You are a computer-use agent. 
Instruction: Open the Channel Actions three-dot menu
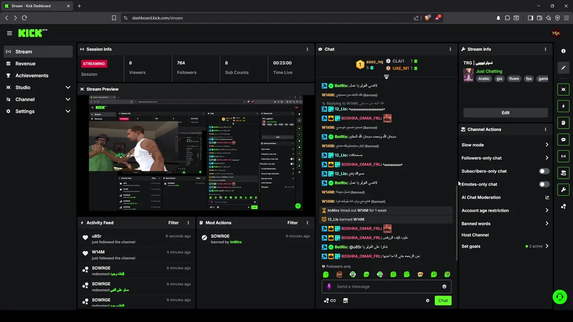[x=545, y=129]
